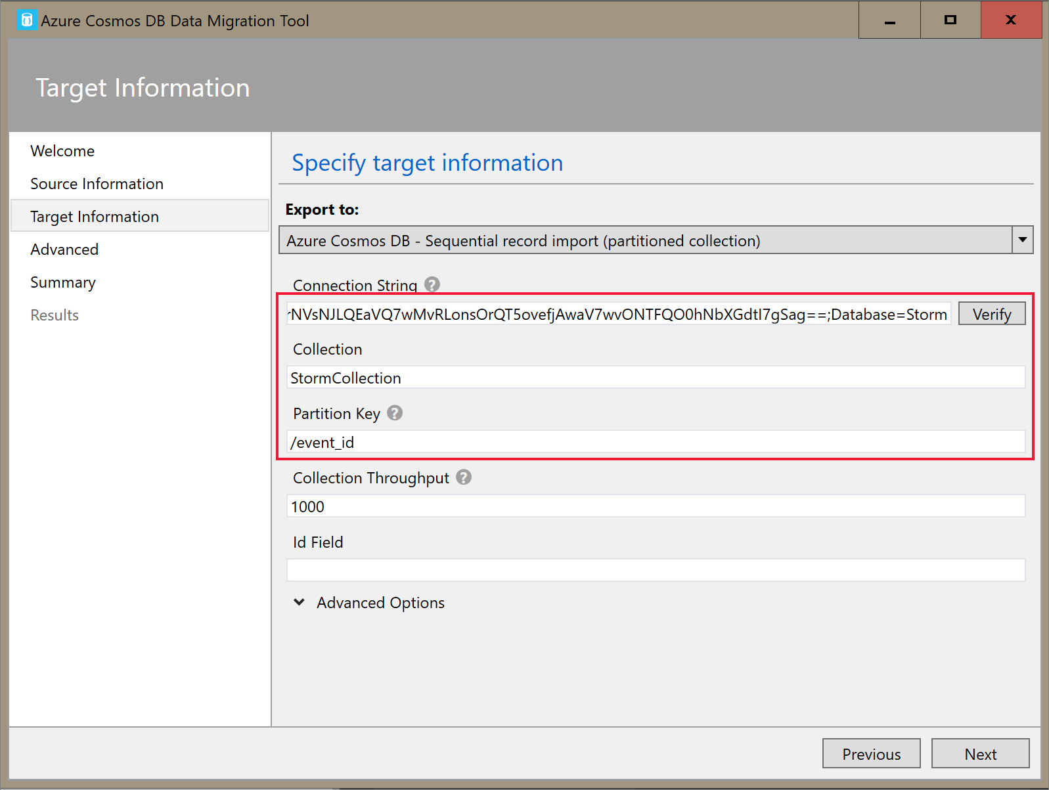Focus the Collection Throughput field with 1000
1049x790 pixels.
656,506
